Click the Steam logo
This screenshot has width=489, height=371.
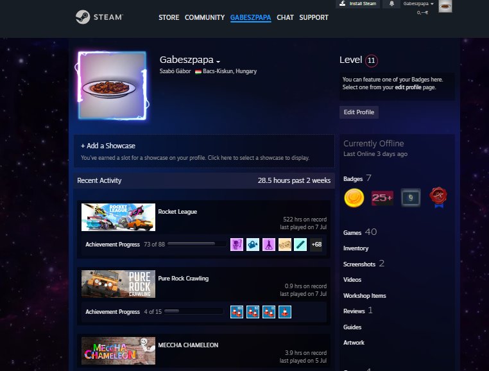click(99, 17)
